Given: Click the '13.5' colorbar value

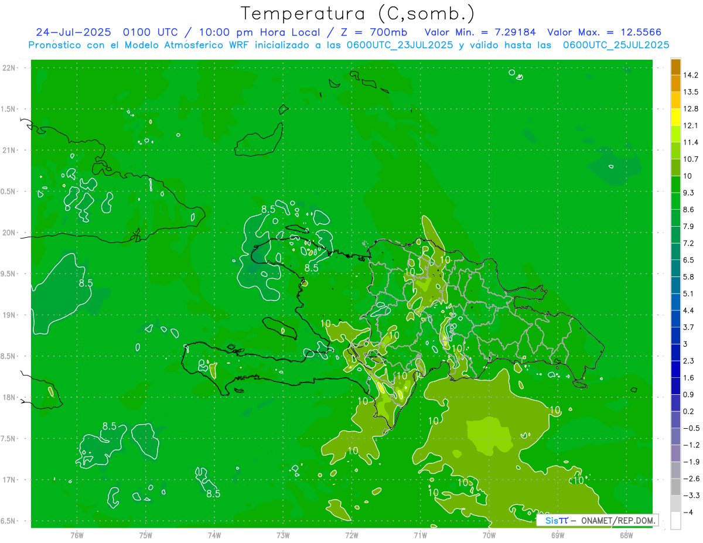Looking at the screenshot, I should [692, 92].
